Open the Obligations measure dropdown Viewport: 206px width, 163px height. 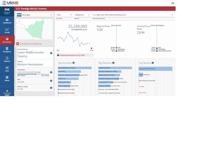82,15
